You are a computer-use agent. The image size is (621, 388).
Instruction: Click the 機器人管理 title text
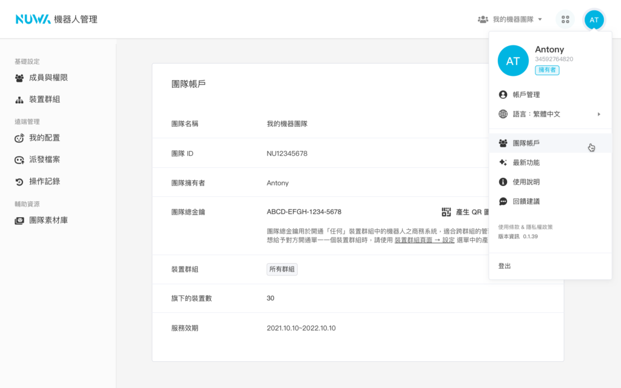point(76,19)
